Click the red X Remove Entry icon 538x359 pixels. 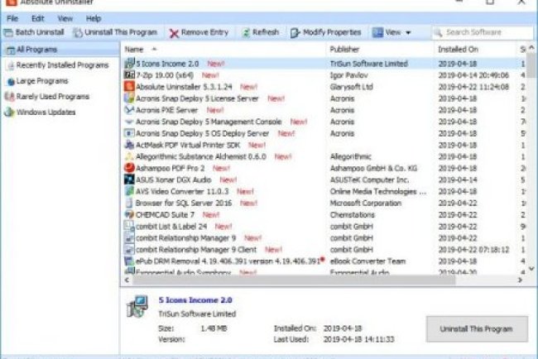(174, 33)
